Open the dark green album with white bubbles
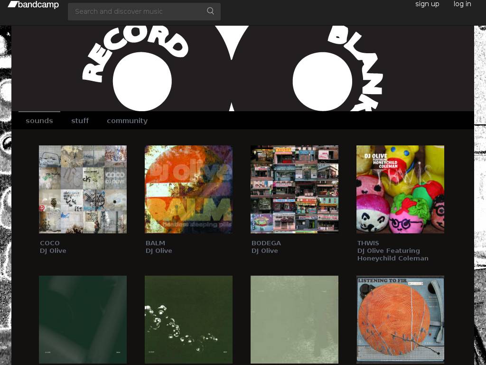The width and height of the screenshot is (486, 365). pyautogui.click(x=188, y=319)
